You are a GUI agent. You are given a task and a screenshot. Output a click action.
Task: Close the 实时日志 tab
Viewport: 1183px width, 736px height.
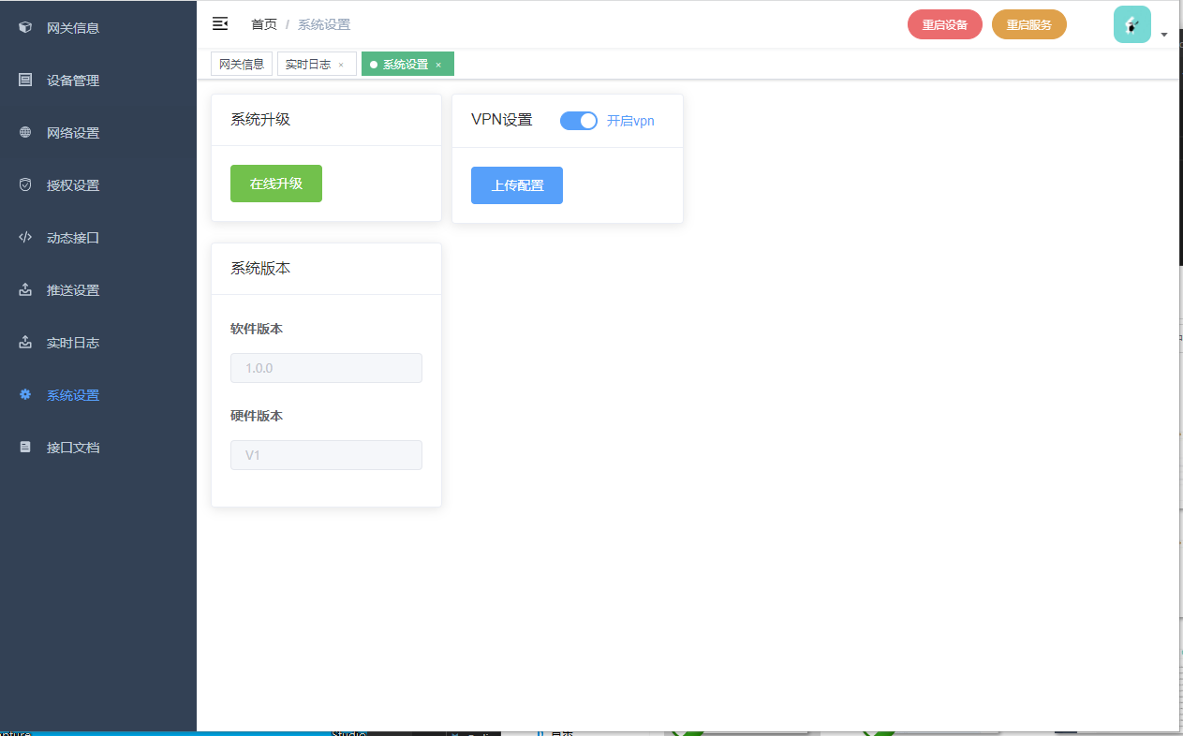click(341, 66)
